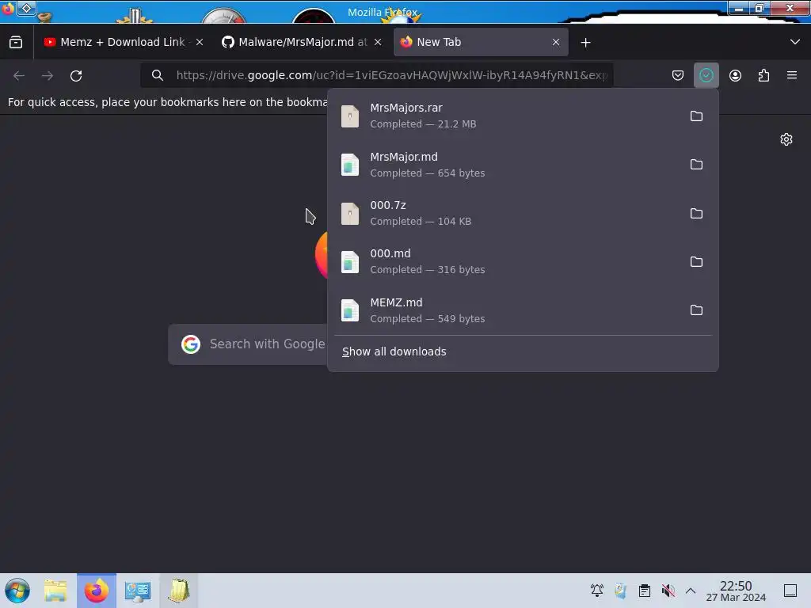Reload the current page
The image size is (811, 608).
click(76, 75)
